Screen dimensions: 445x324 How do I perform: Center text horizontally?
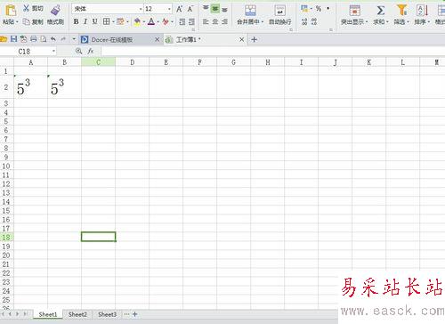click(x=215, y=21)
